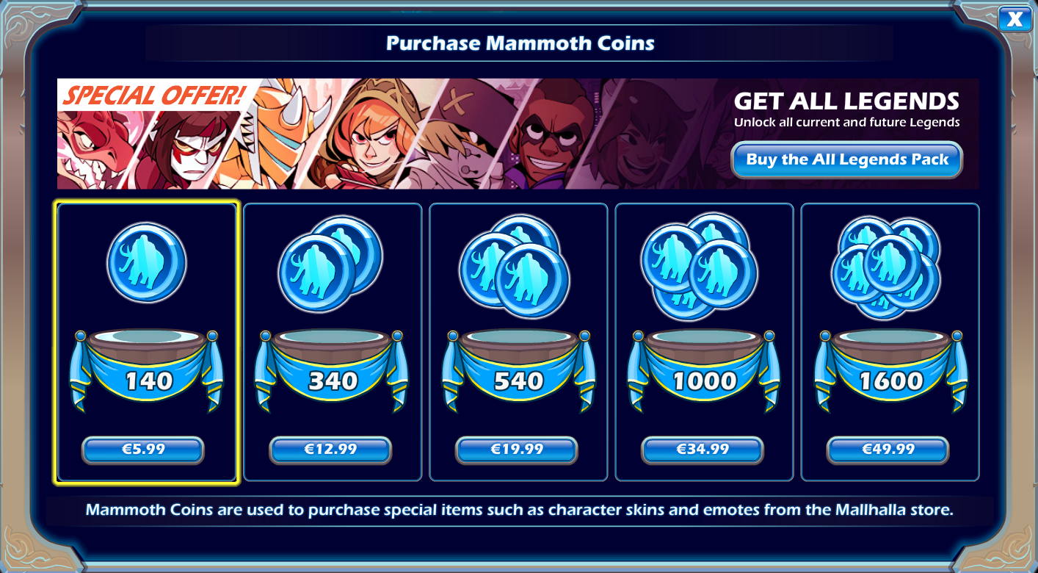
Task: Select the 1000 coins banner
Action: (703, 370)
